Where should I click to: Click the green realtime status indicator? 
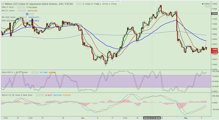point(206,4)
